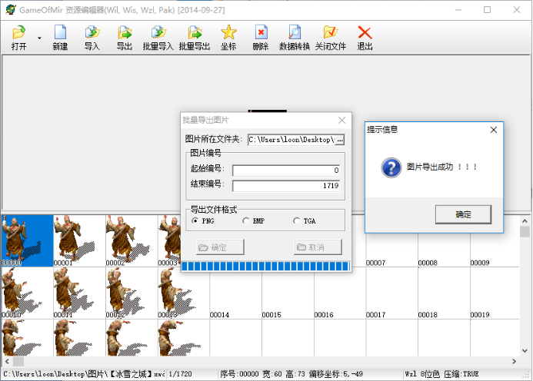Select the thumbnail in the 00010 cell

click(27, 293)
